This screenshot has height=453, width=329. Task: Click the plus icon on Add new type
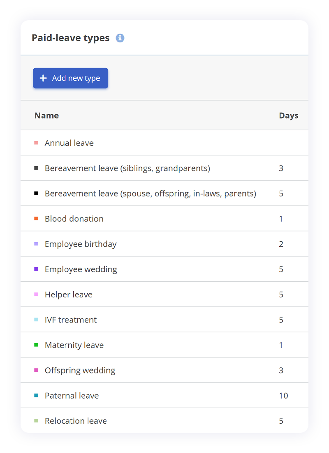[x=43, y=78]
